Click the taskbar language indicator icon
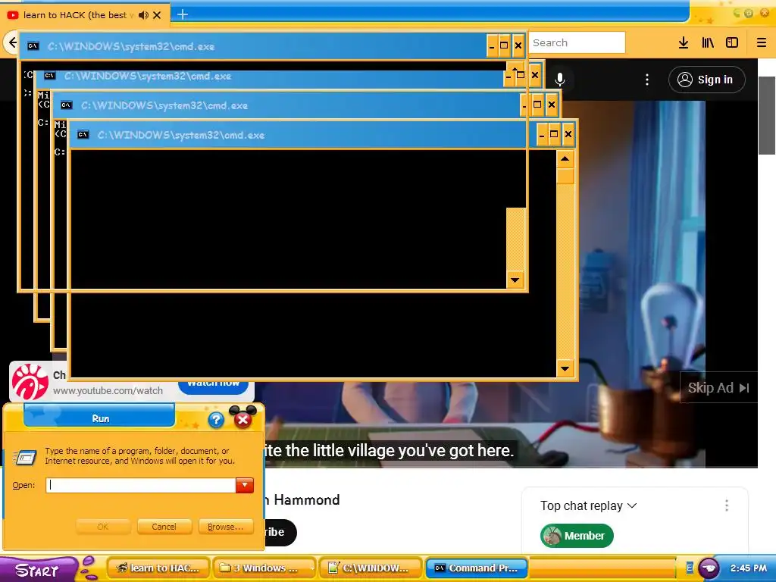Image resolution: width=776 pixels, height=582 pixels. 690,568
